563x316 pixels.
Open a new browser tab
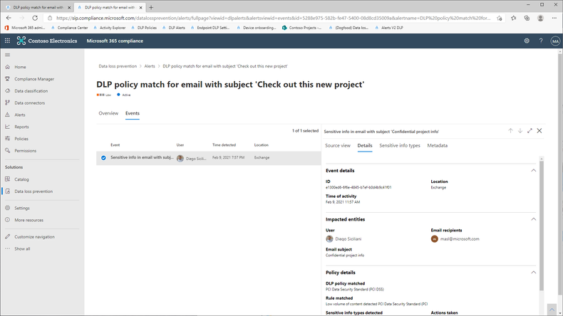151,7
